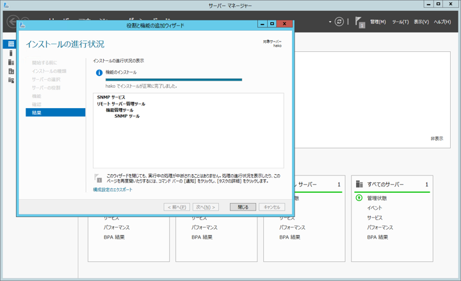461x281 pixels.
Task: Click the 次へ(N) > button
Action: (206, 207)
